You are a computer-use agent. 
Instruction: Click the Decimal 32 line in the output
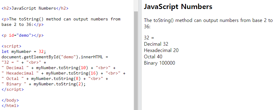point(156,44)
